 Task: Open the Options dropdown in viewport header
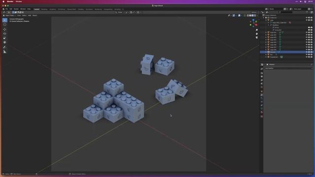tap(254, 12)
